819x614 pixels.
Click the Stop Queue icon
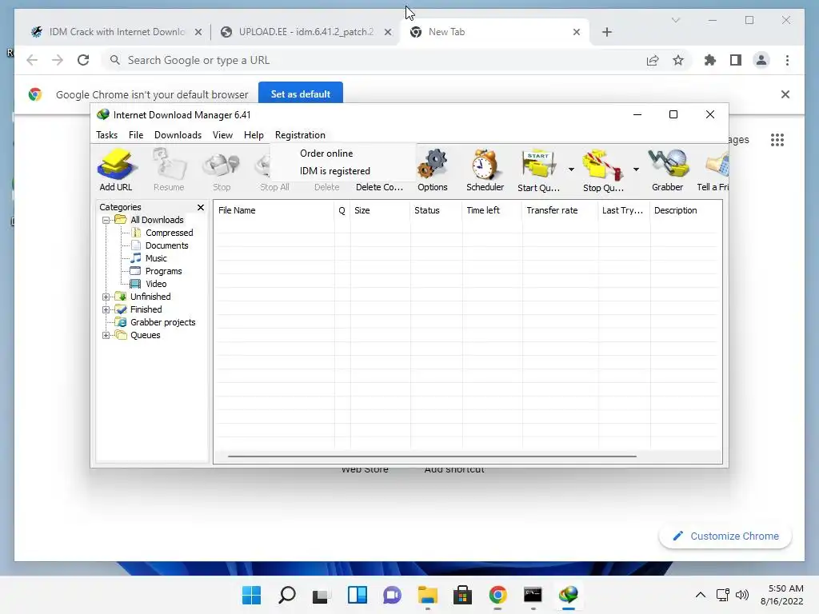(x=603, y=164)
